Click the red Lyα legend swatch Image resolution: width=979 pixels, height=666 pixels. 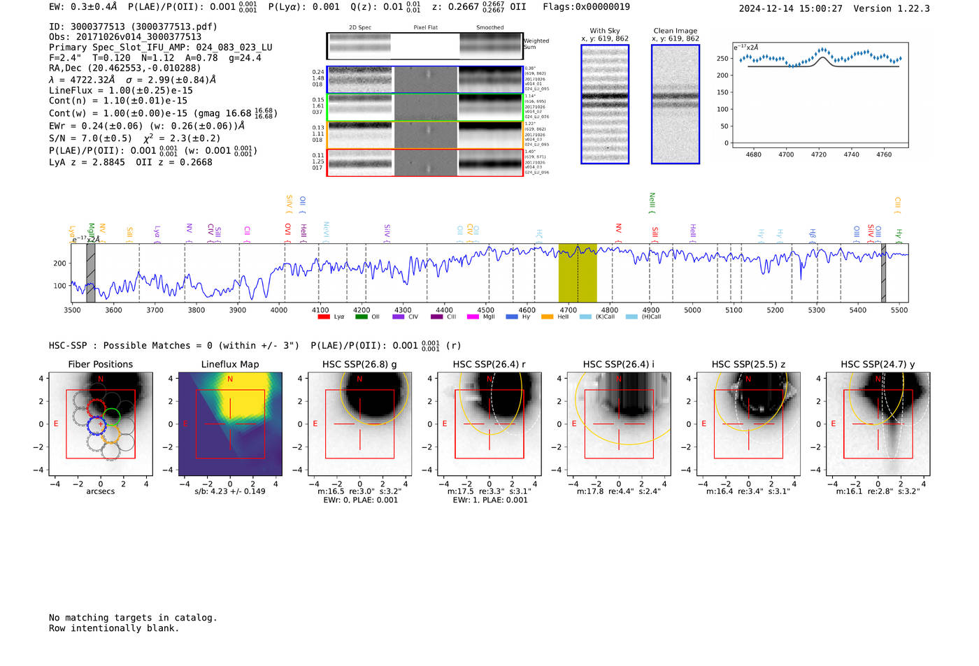pyautogui.click(x=323, y=317)
